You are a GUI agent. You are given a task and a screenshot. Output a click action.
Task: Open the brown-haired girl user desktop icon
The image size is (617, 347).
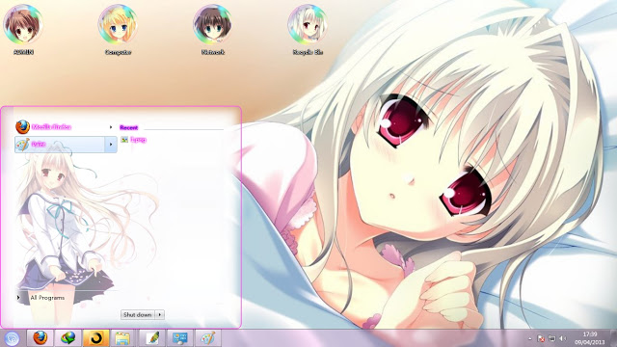click(x=23, y=30)
